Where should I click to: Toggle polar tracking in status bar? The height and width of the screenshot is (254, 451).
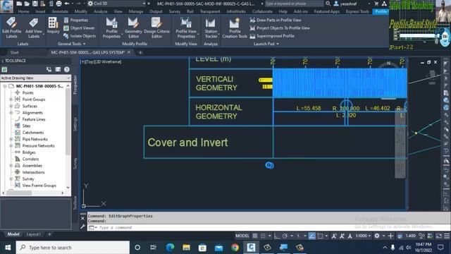(x=285, y=236)
